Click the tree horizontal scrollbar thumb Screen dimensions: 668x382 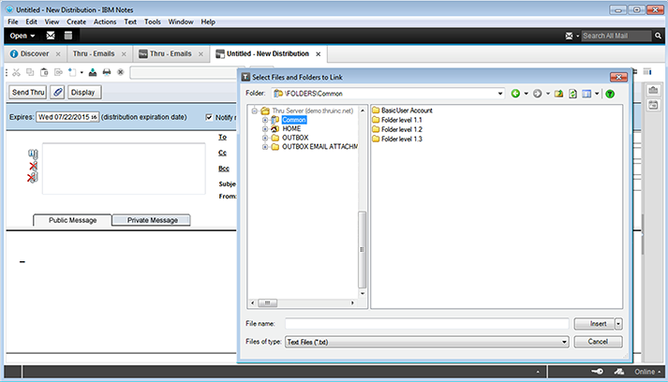coord(268,302)
